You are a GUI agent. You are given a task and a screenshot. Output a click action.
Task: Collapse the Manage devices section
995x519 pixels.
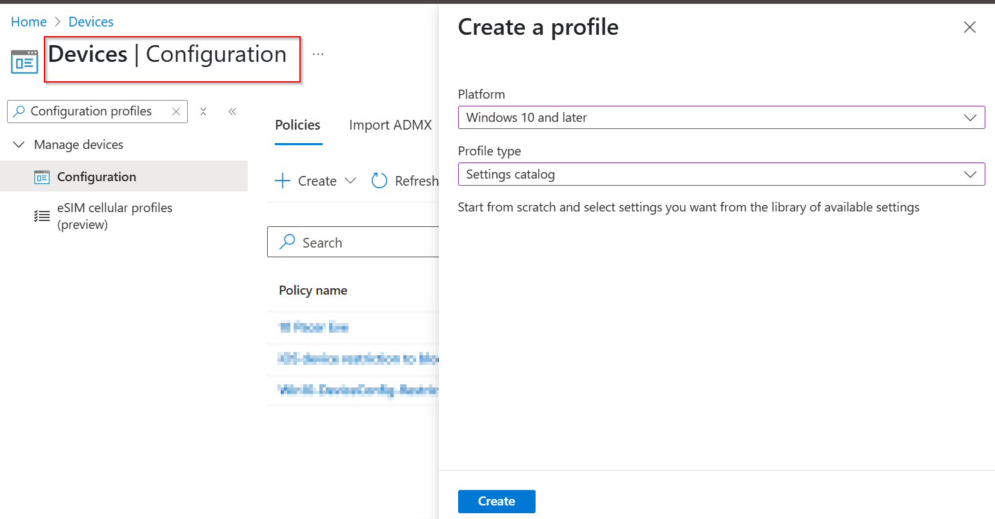(x=19, y=144)
